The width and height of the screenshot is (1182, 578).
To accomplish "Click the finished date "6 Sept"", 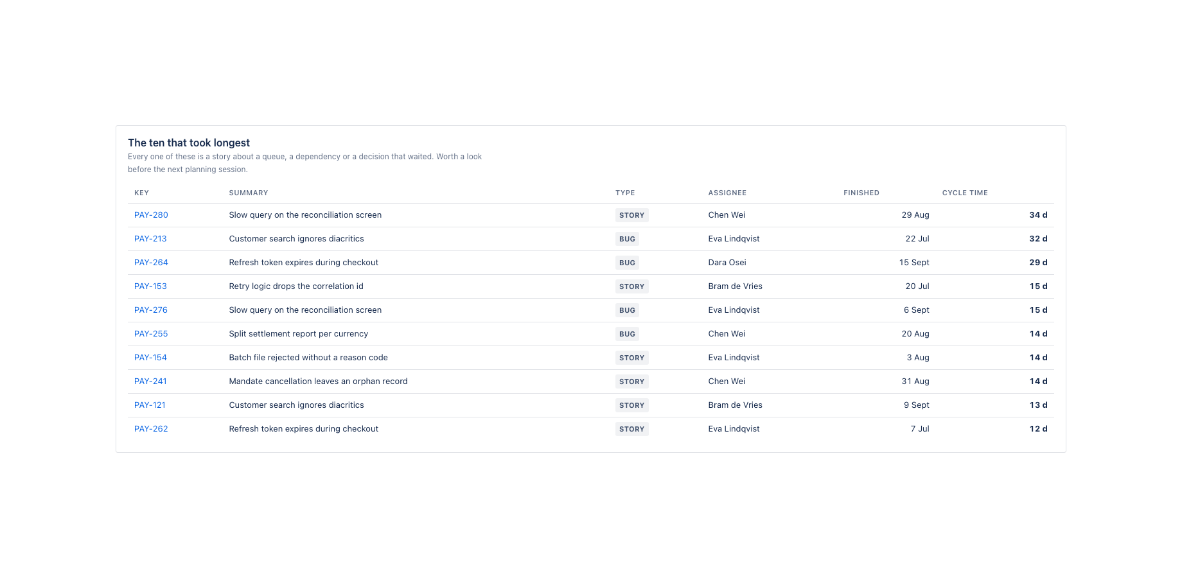I will [917, 310].
